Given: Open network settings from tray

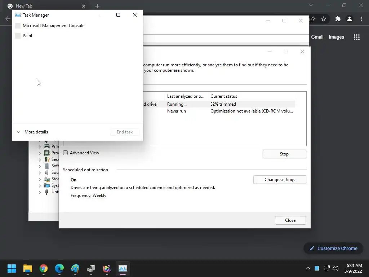Looking at the screenshot, I should [x=326, y=268].
